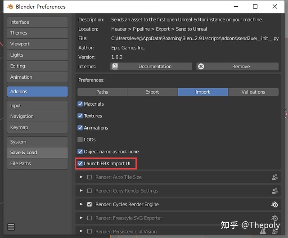Screen dimensions: 288x238
Task: Close the Blender Preferences window
Action: (275, 7)
